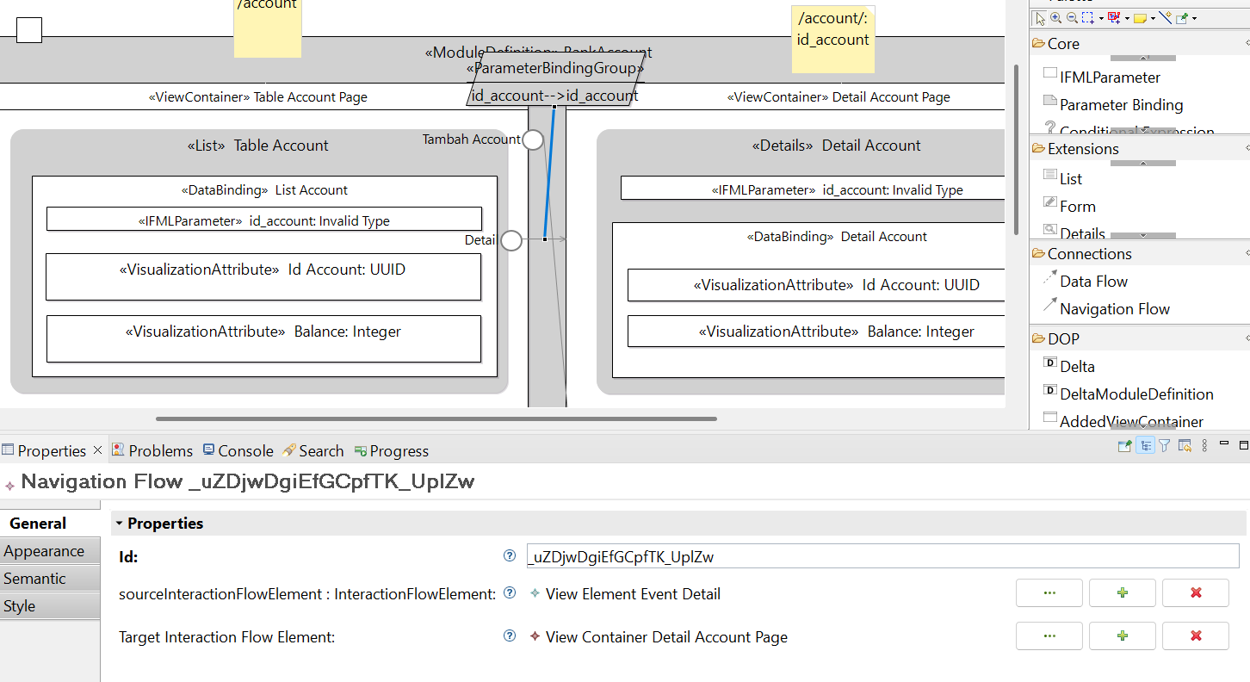The image size is (1250, 682).
Task: Add target interaction flow element with plus
Action: [1123, 635]
